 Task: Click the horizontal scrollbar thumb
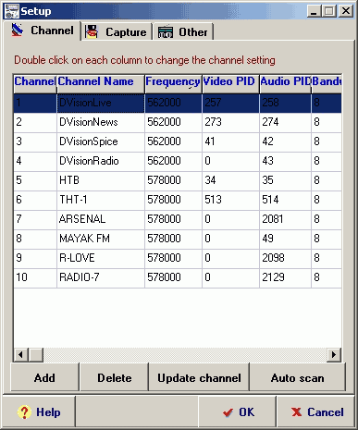point(36,354)
